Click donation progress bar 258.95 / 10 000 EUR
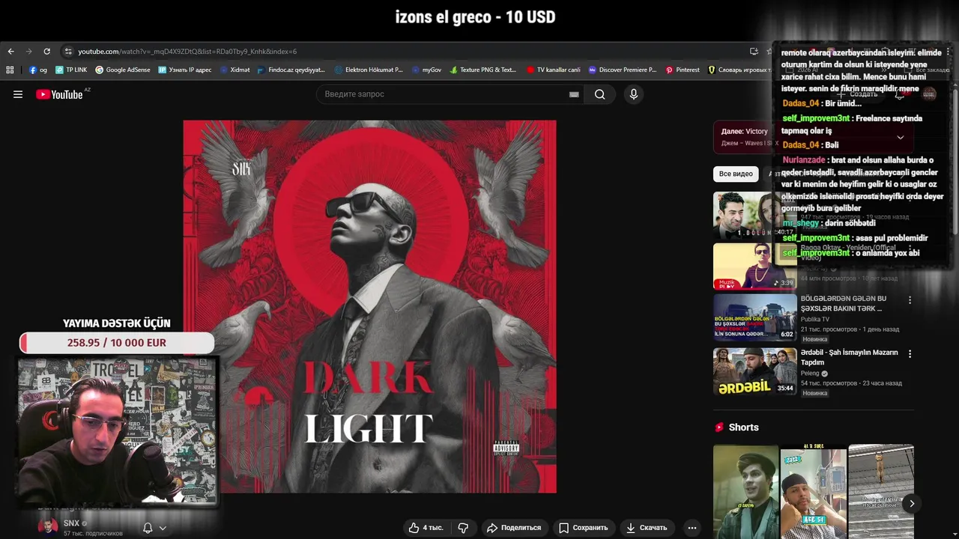This screenshot has height=539, width=959. 117,343
